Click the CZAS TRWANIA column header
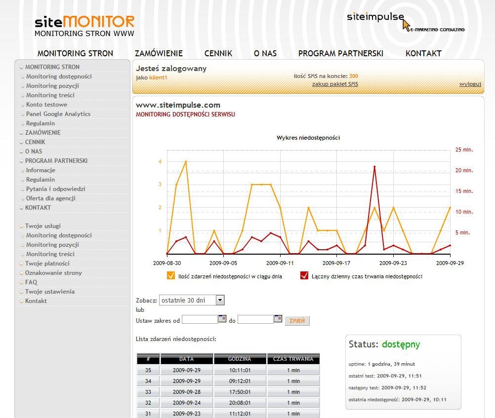The image size is (495, 418). pyautogui.click(x=293, y=359)
